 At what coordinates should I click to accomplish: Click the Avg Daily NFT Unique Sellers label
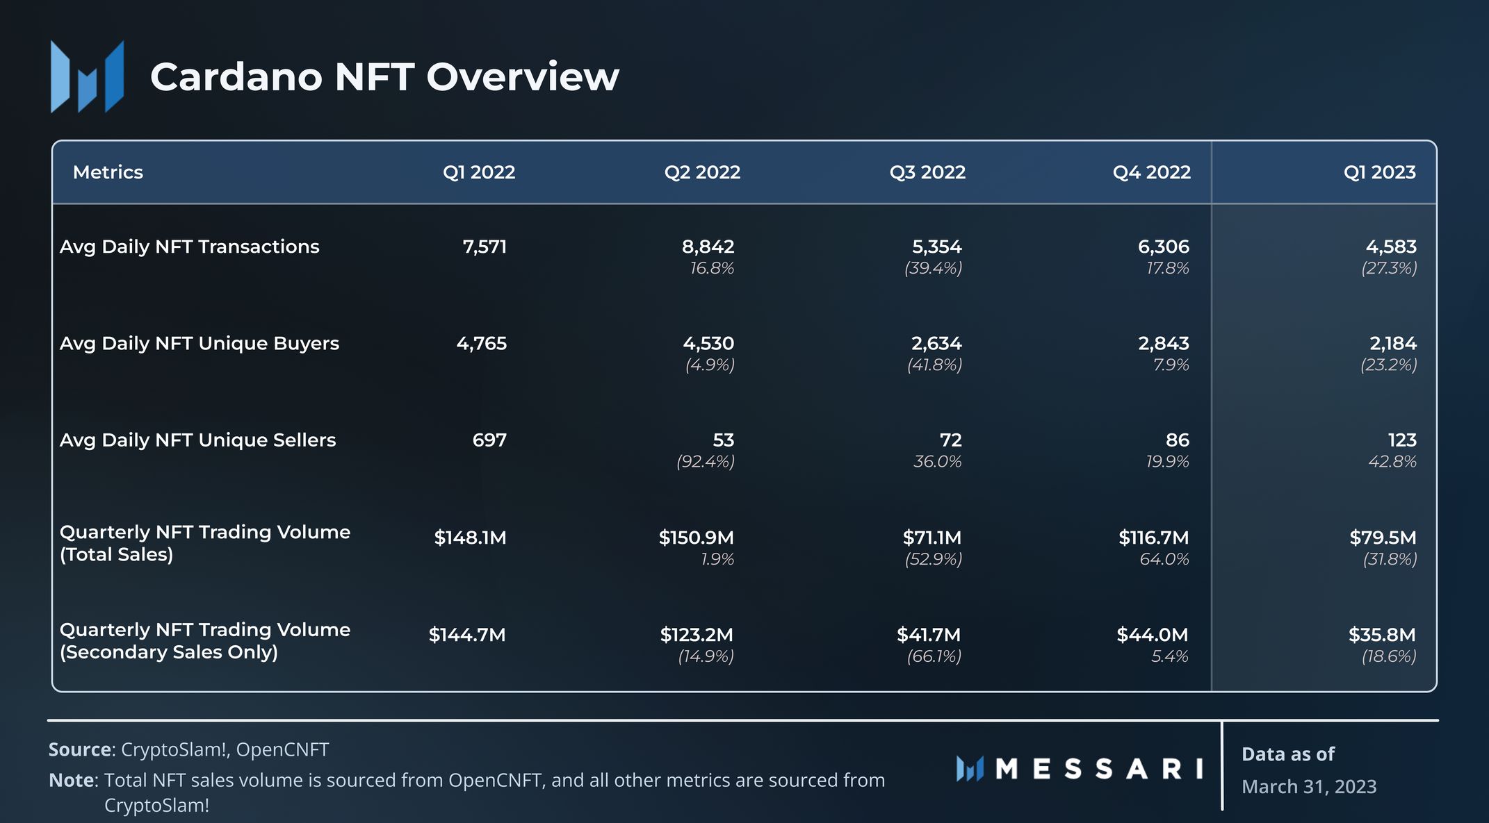click(197, 440)
